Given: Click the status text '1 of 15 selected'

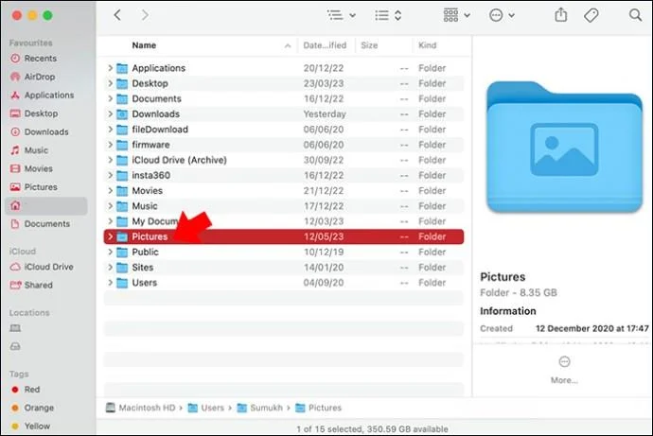Looking at the screenshot, I should pos(328,429).
